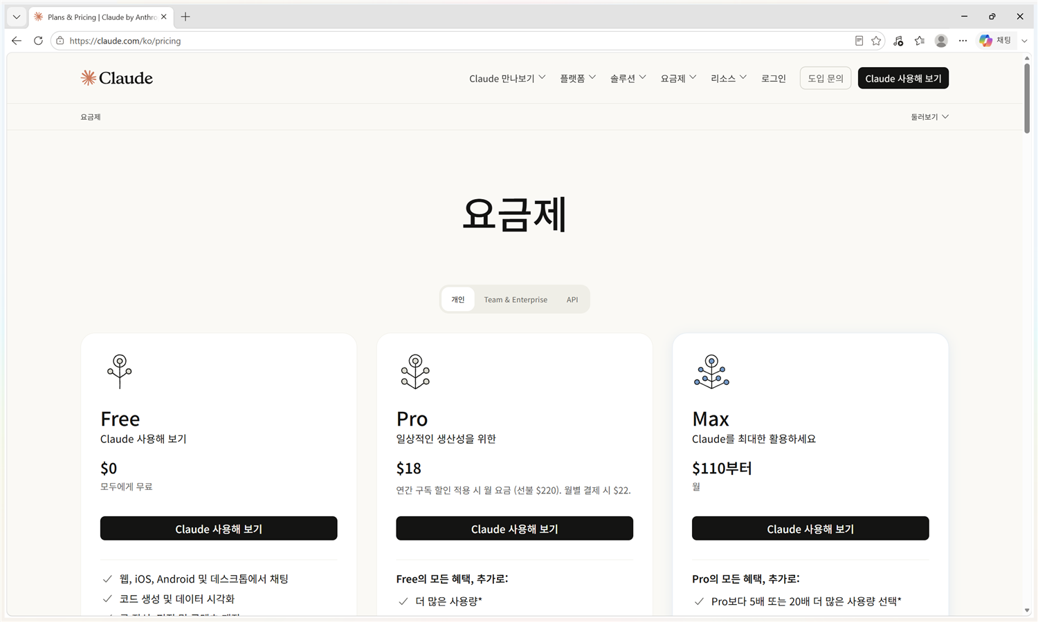Click the Pro plan sprout icon
Viewport: 1038px width, 622px height.
coord(415,371)
